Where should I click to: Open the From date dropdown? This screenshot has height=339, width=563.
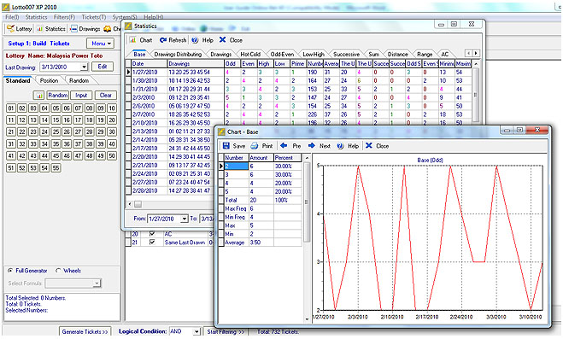[185, 219]
